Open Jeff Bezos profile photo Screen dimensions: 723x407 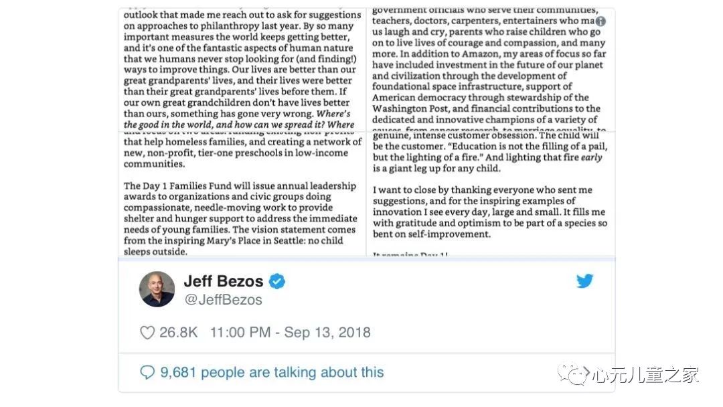click(x=157, y=289)
